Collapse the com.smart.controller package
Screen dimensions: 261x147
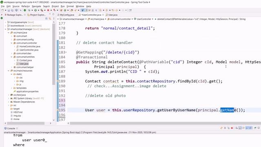click(11, 43)
